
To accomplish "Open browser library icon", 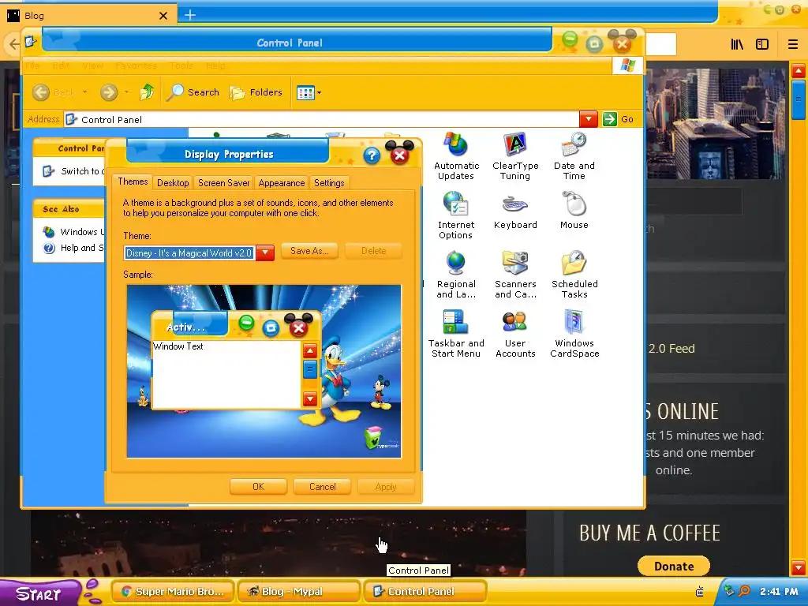I will coord(737,44).
